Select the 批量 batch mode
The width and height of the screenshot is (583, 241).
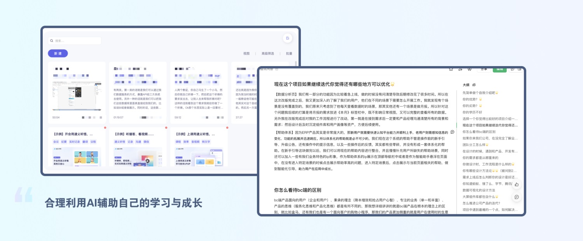pyautogui.click(x=288, y=53)
